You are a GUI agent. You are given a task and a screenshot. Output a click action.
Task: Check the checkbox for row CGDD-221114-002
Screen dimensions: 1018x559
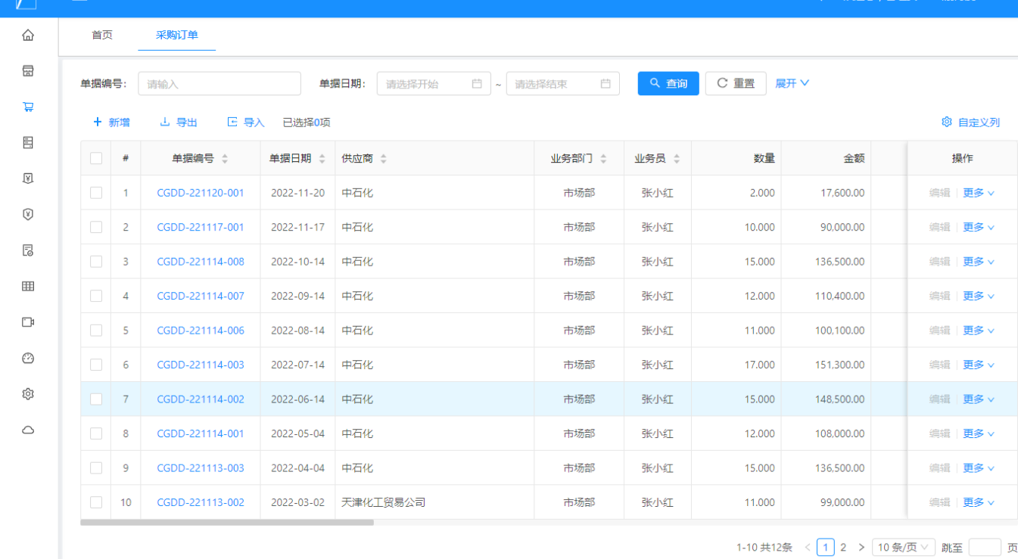pos(96,399)
